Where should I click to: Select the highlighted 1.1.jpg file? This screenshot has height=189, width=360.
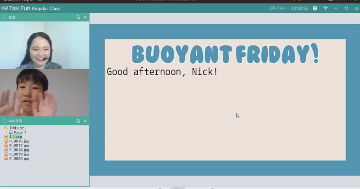tap(16, 137)
